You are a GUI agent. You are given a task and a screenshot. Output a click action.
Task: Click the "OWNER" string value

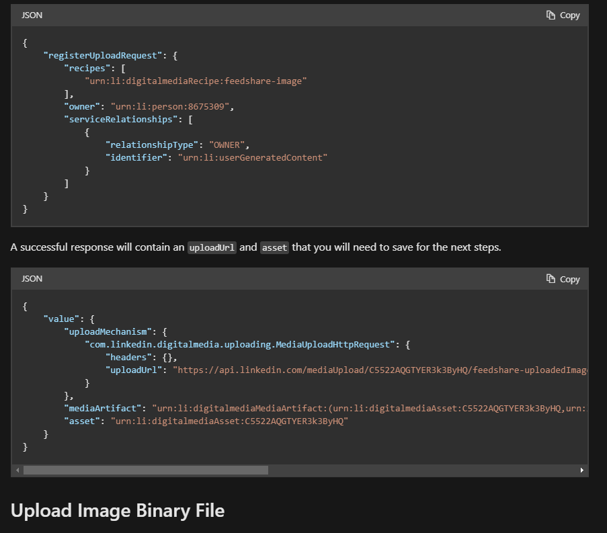tap(227, 145)
